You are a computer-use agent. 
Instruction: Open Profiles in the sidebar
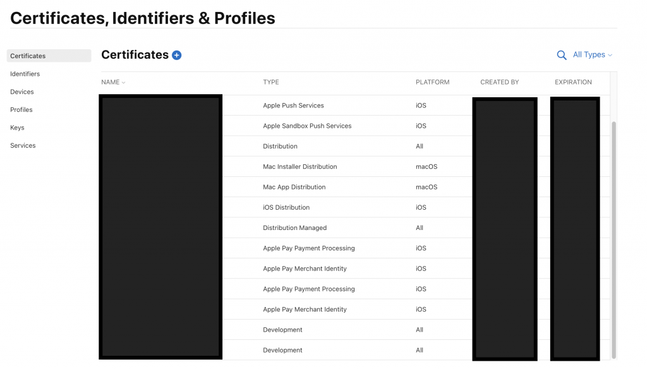tap(21, 110)
